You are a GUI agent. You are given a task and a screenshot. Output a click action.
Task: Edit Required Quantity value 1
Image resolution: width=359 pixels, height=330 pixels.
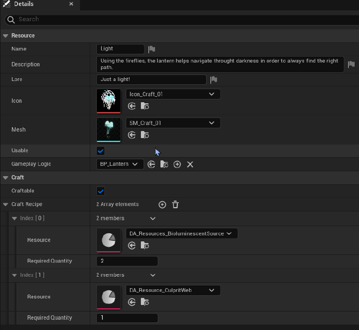pyautogui.click(x=127, y=318)
